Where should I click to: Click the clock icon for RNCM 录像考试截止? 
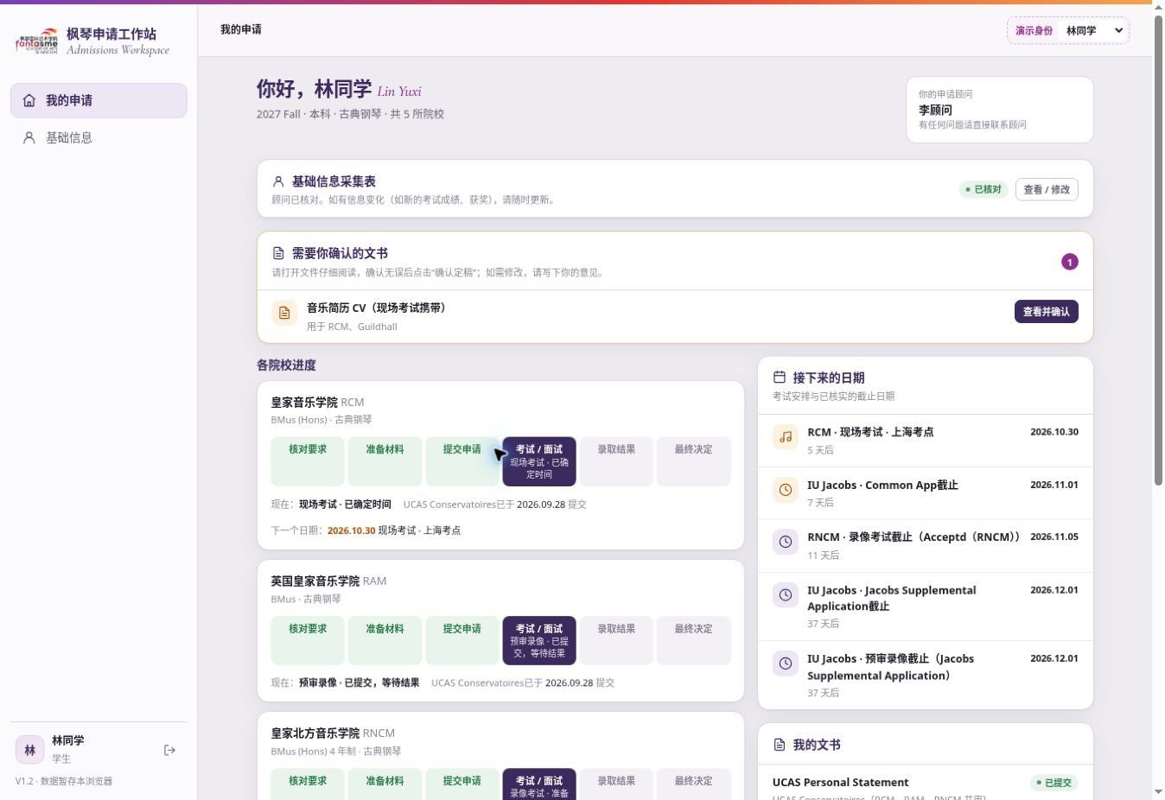coord(786,542)
